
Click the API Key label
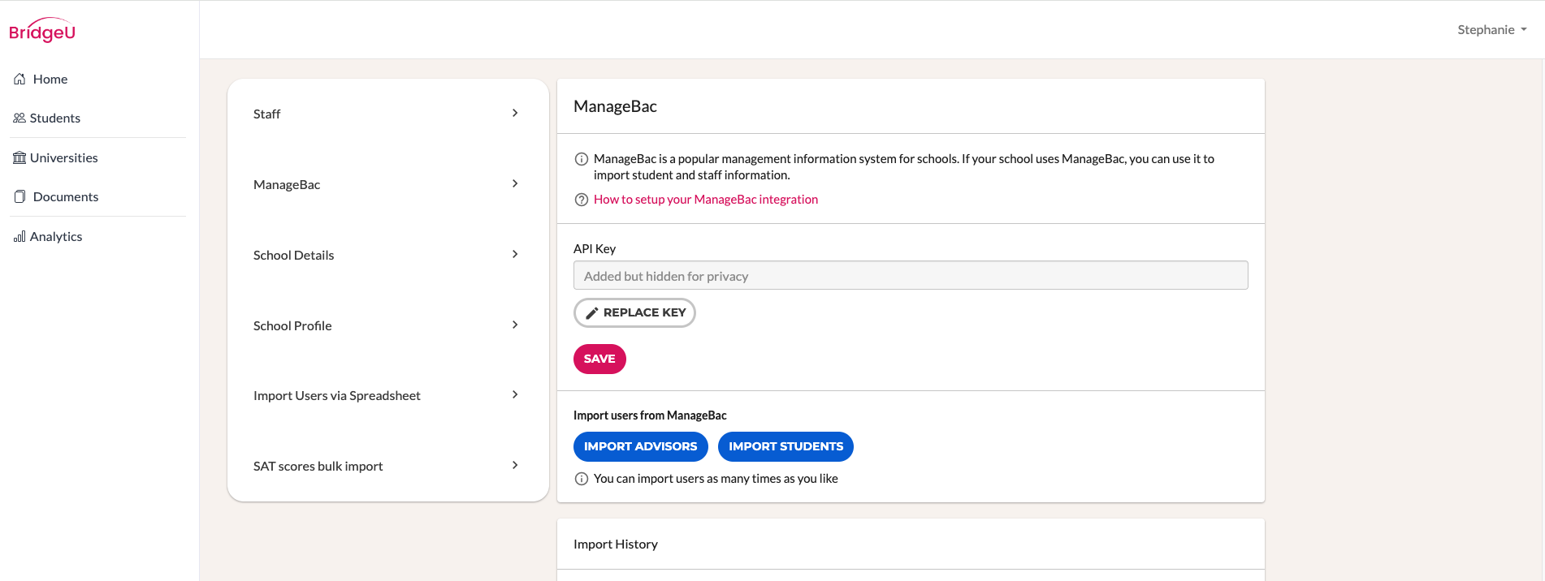pos(595,249)
